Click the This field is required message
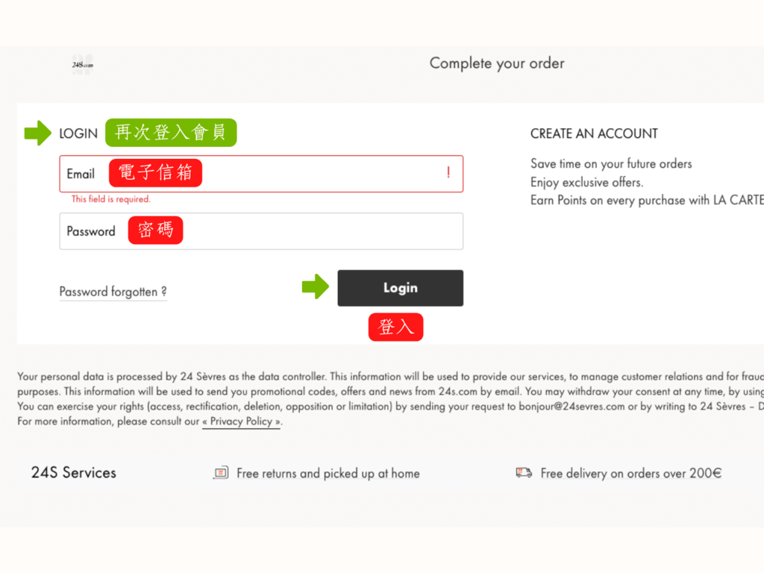 (x=111, y=198)
